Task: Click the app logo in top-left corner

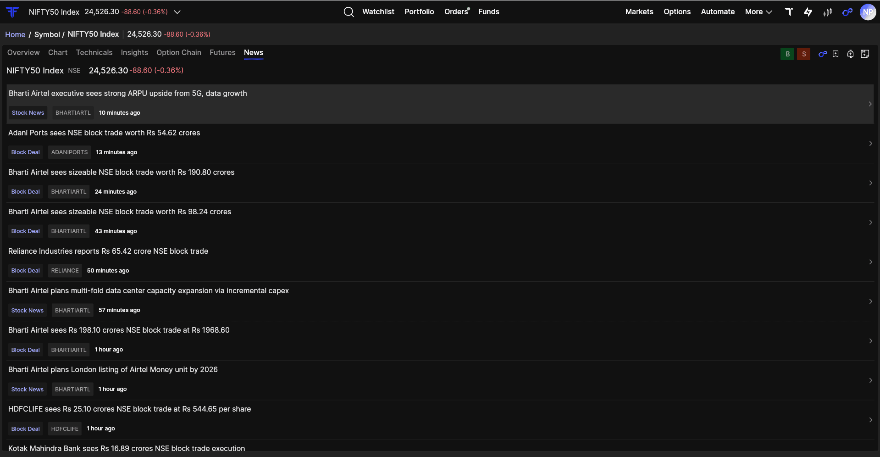Action: (x=12, y=12)
